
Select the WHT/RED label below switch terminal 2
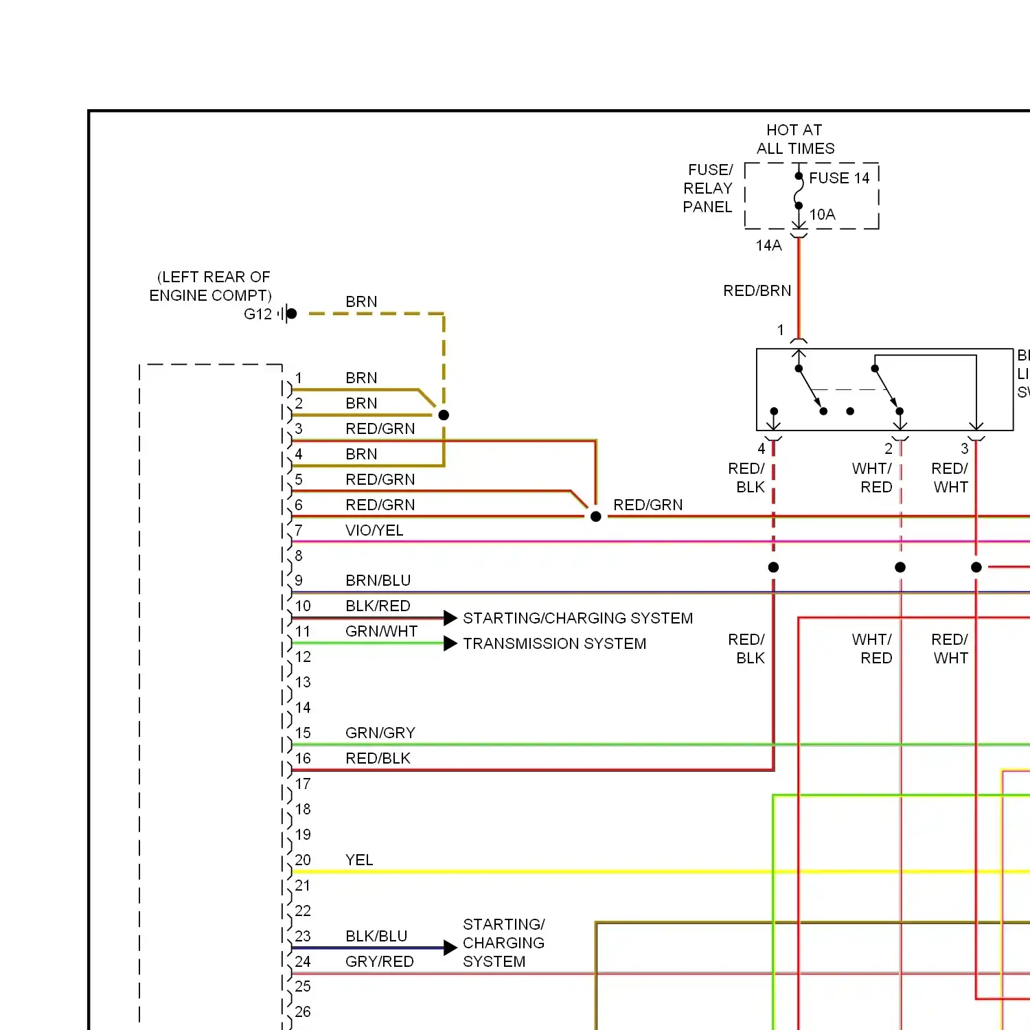tap(872, 477)
